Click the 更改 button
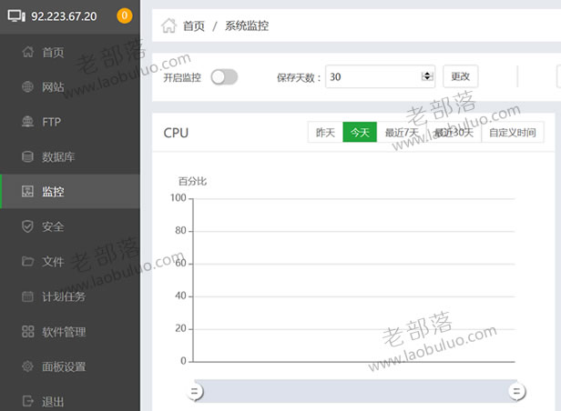This screenshot has width=561, height=411. coord(460,76)
